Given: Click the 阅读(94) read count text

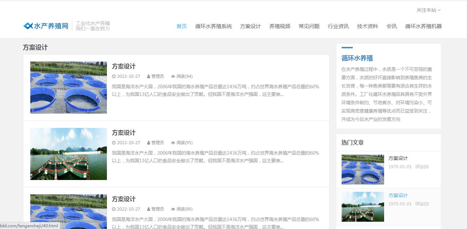Looking at the screenshot, I should pos(185,76).
